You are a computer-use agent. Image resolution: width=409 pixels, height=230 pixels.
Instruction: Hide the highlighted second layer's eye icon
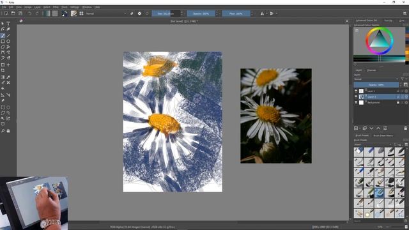356,96
